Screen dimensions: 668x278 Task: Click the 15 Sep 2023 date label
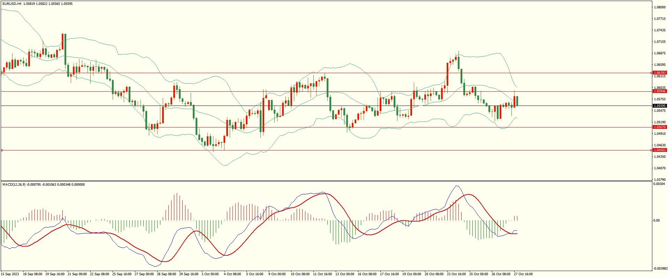10,274
